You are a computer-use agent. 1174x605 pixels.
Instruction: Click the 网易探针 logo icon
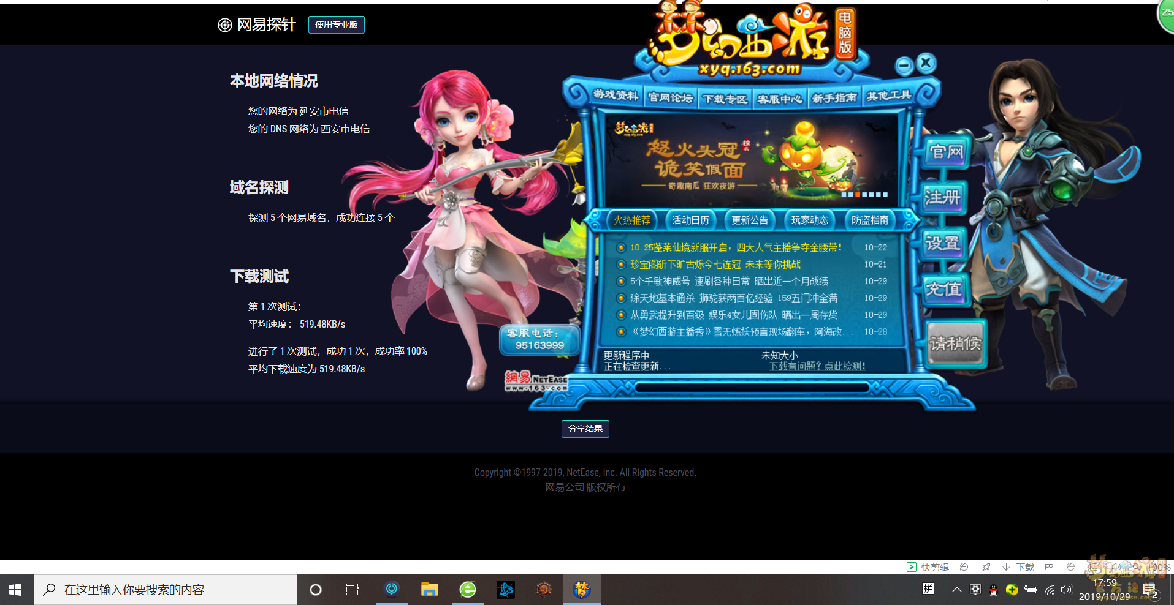point(225,25)
